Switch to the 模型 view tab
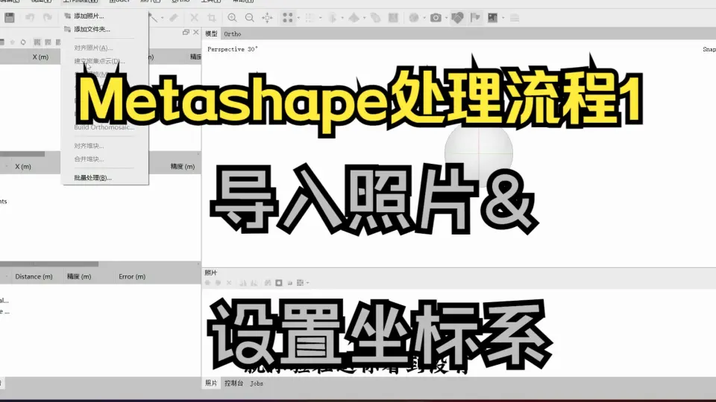The width and height of the screenshot is (716, 402). pyautogui.click(x=211, y=33)
